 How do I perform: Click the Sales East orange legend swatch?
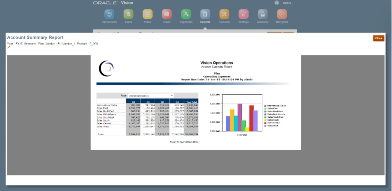click(265, 108)
